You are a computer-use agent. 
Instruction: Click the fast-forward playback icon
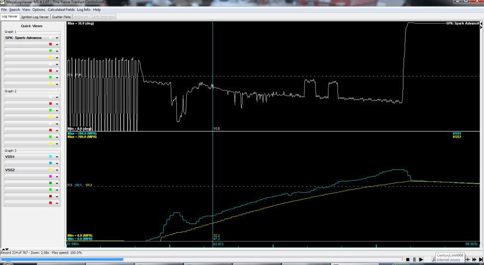click(x=474, y=260)
